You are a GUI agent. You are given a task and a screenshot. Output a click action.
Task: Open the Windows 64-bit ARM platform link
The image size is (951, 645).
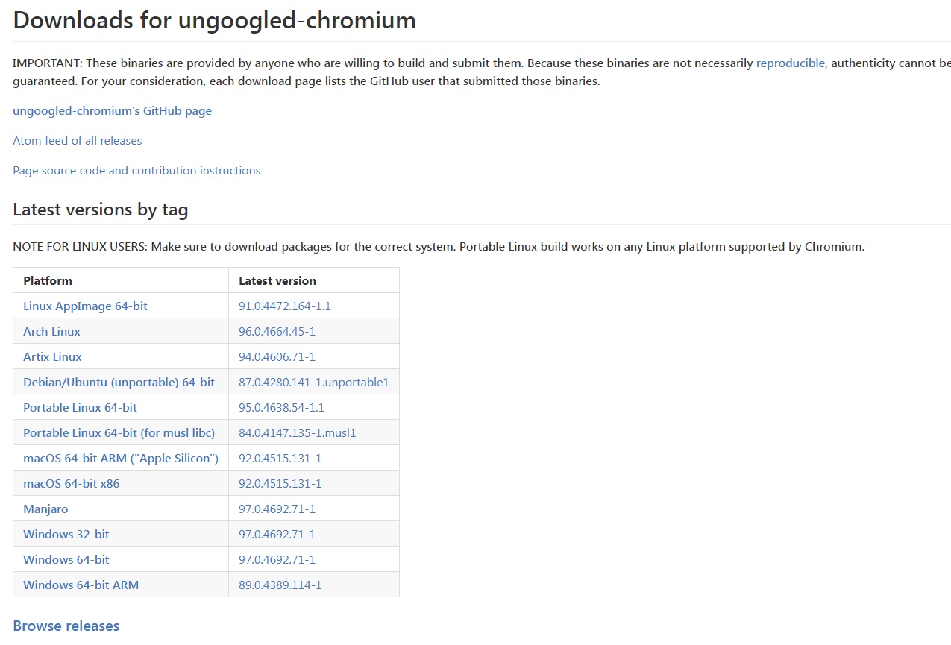click(81, 585)
